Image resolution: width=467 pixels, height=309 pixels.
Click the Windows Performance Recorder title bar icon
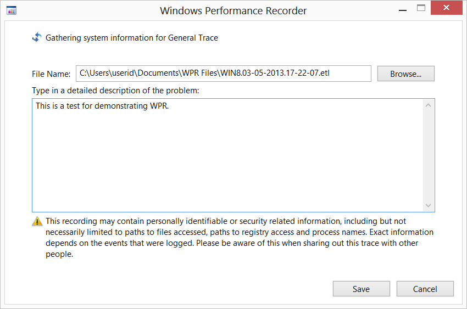[10, 10]
